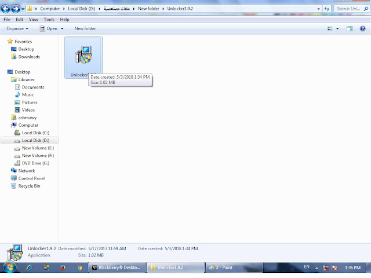The width and height of the screenshot is (371, 278).
Task: Open the Windows Start button
Action: click(x=9, y=268)
